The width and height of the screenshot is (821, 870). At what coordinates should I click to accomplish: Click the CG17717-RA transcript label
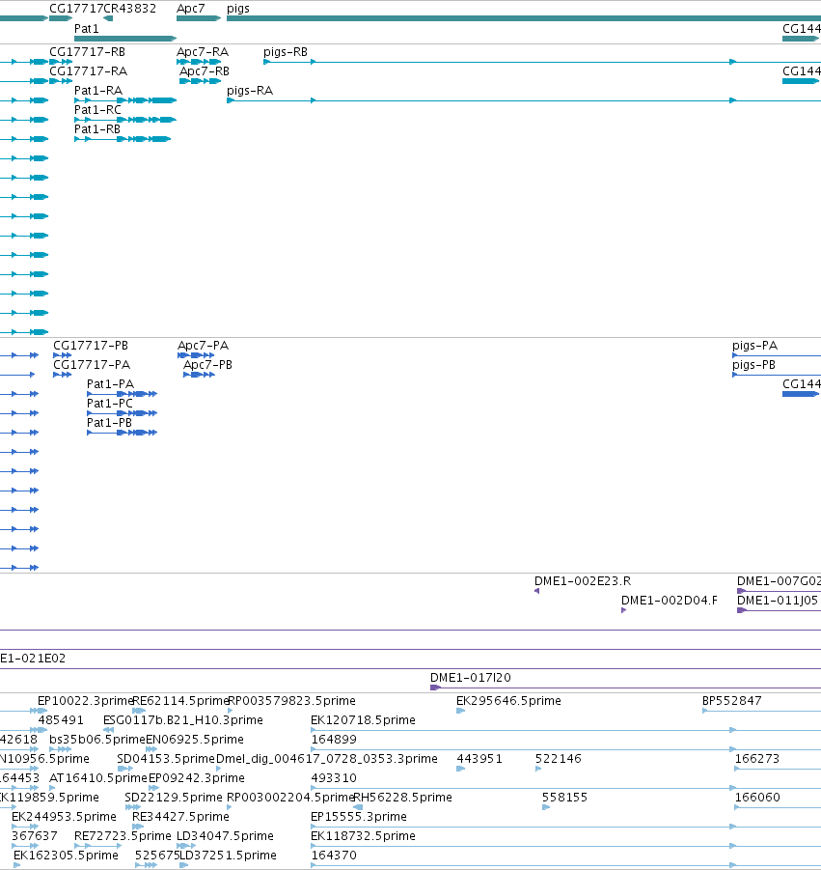click(x=88, y=71)
